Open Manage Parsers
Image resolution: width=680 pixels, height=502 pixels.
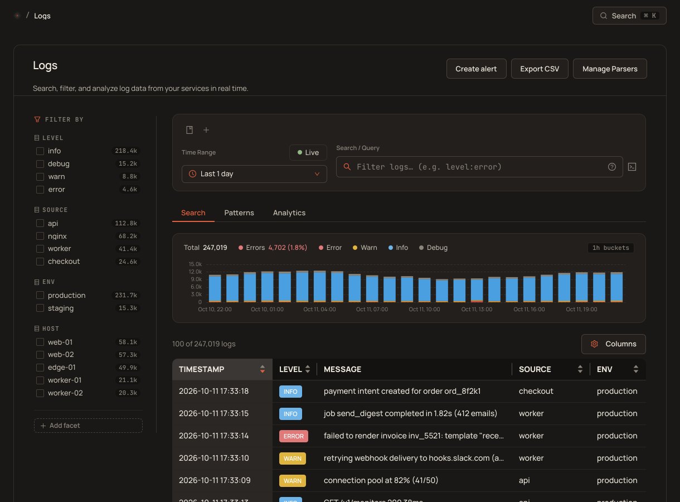point(610,69)
